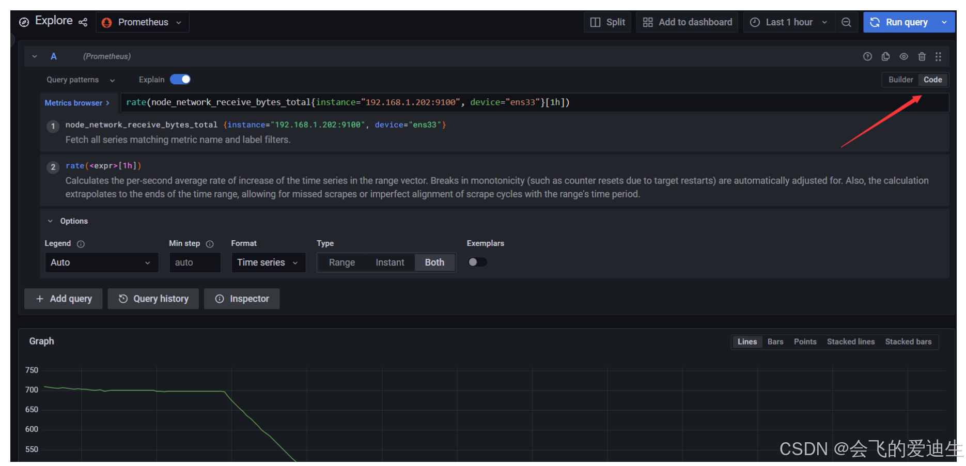The image size is (966, 466).
Task: Click explain step 1 metric text
Action: (x=255, y=125)
